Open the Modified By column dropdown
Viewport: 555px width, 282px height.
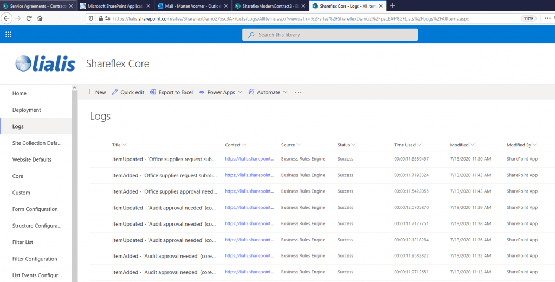click(x=522, y=145)
